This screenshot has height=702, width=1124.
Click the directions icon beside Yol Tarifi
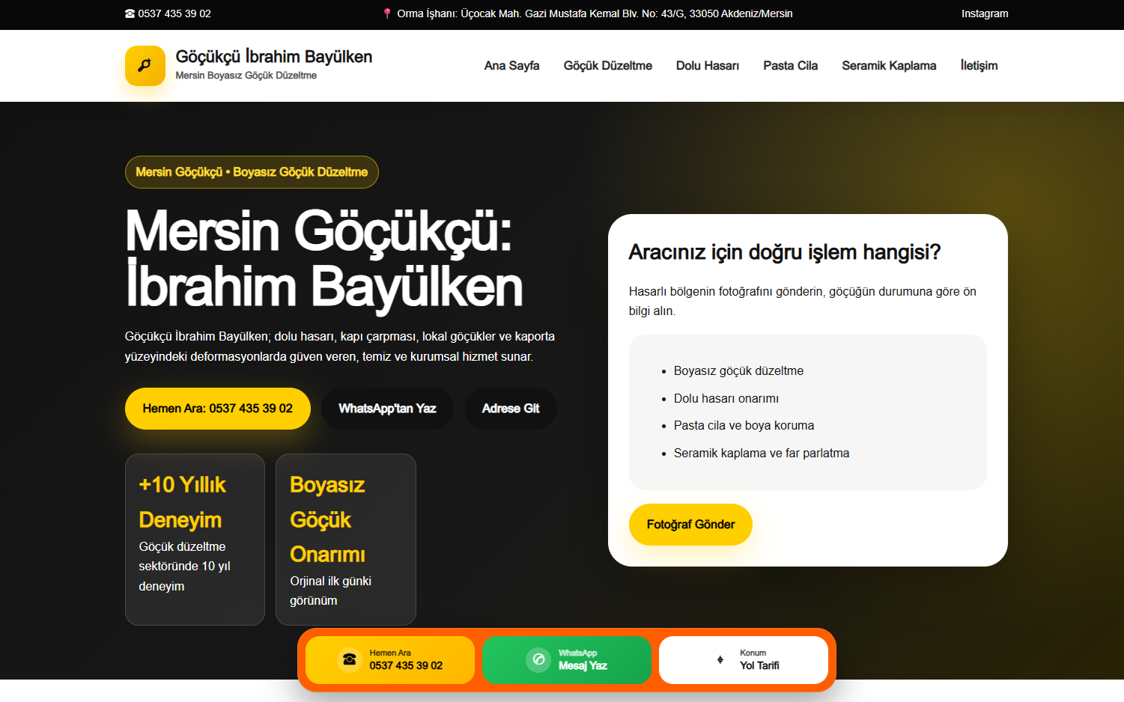pos(720,659)
